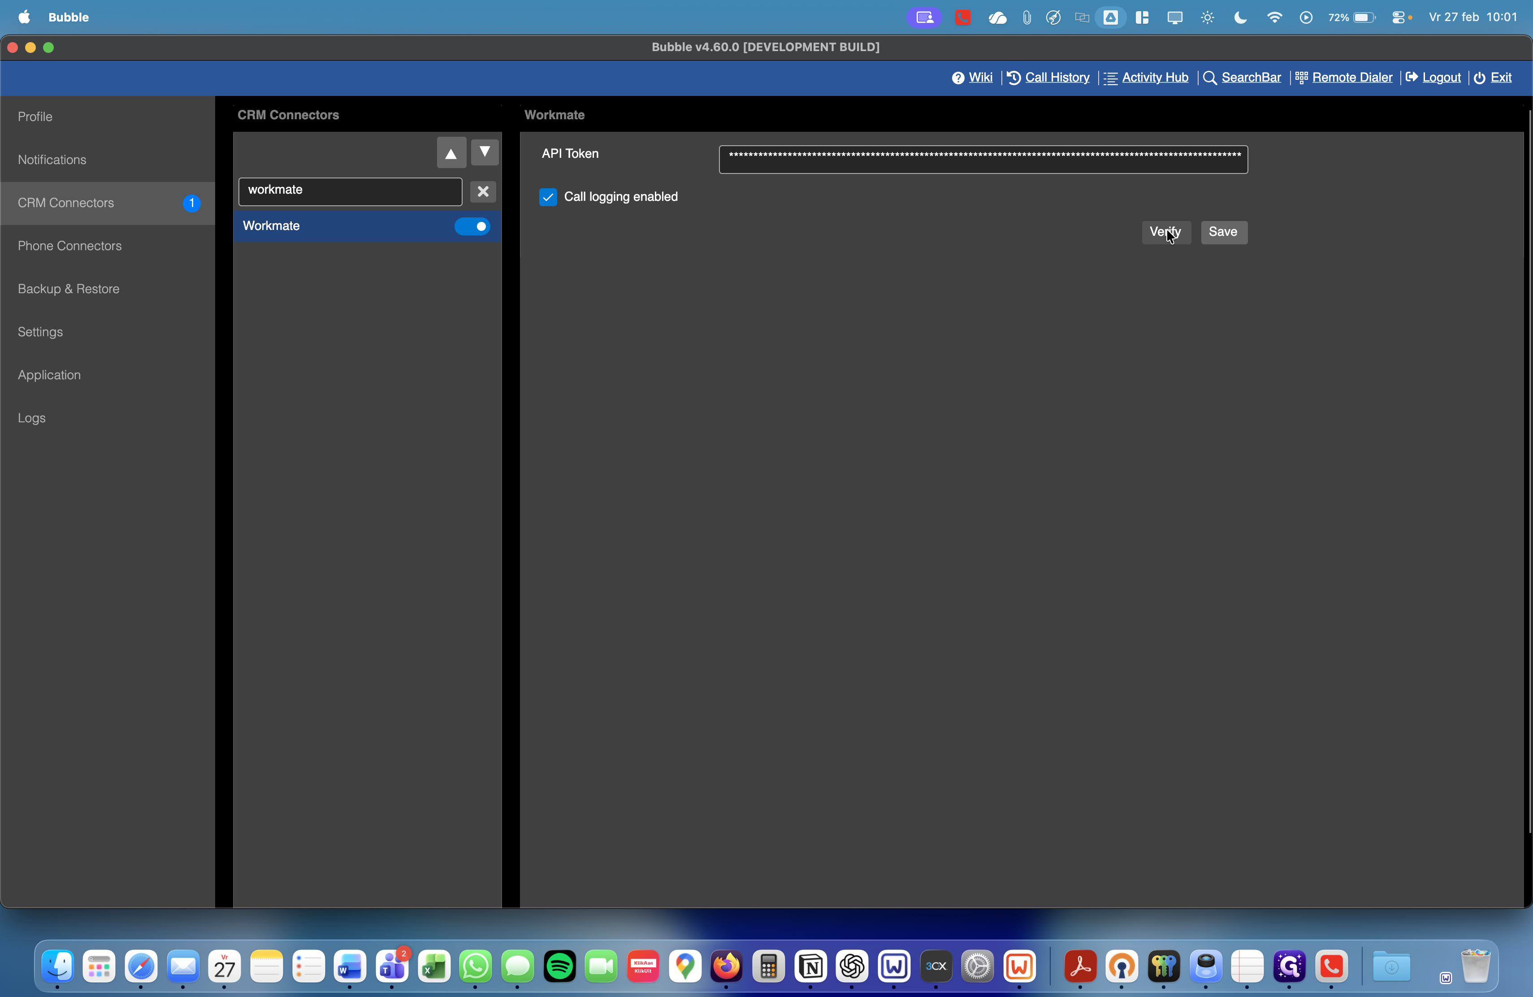This screenshot has width=1533, height=997.
Task: Clear connector search with X button
Action: tap(482, 191)
